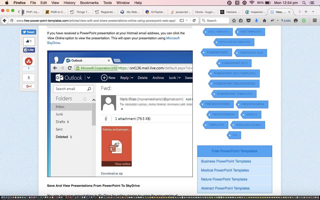
Task: Toggle Reader View in address bar
Action: pyautogui.click(x=182, y=20)
